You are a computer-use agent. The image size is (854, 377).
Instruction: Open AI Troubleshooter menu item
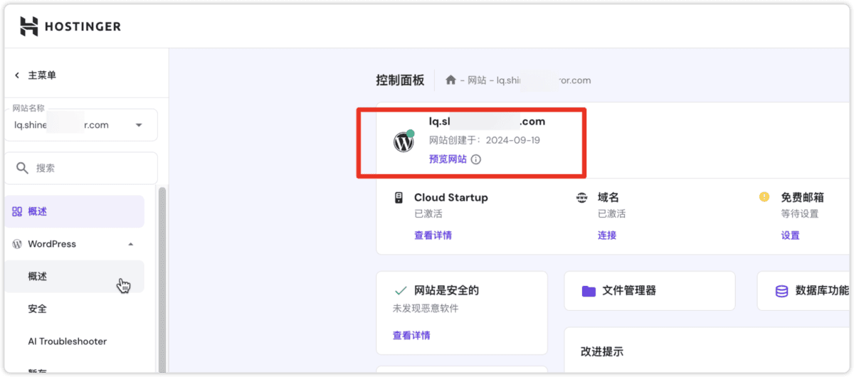coord(68,341)
